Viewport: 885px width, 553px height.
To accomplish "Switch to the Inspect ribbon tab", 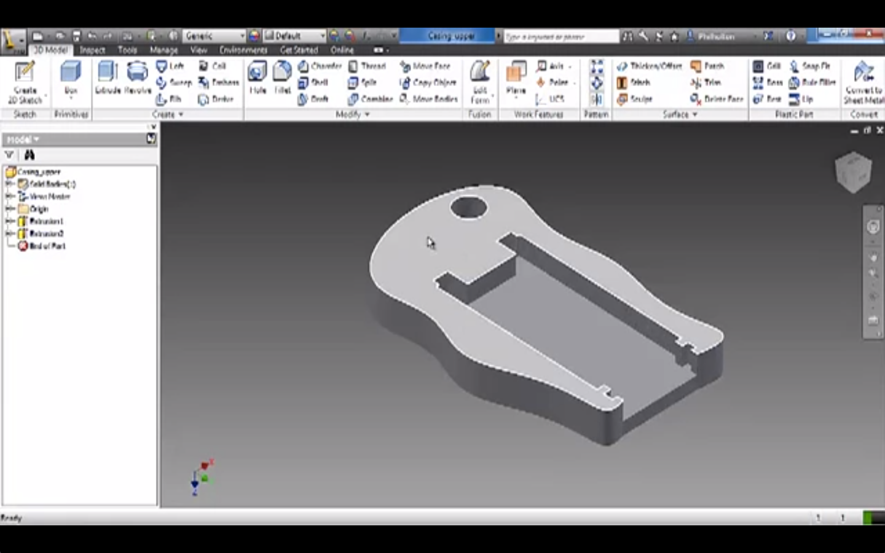I will click(x=93, y=50).
